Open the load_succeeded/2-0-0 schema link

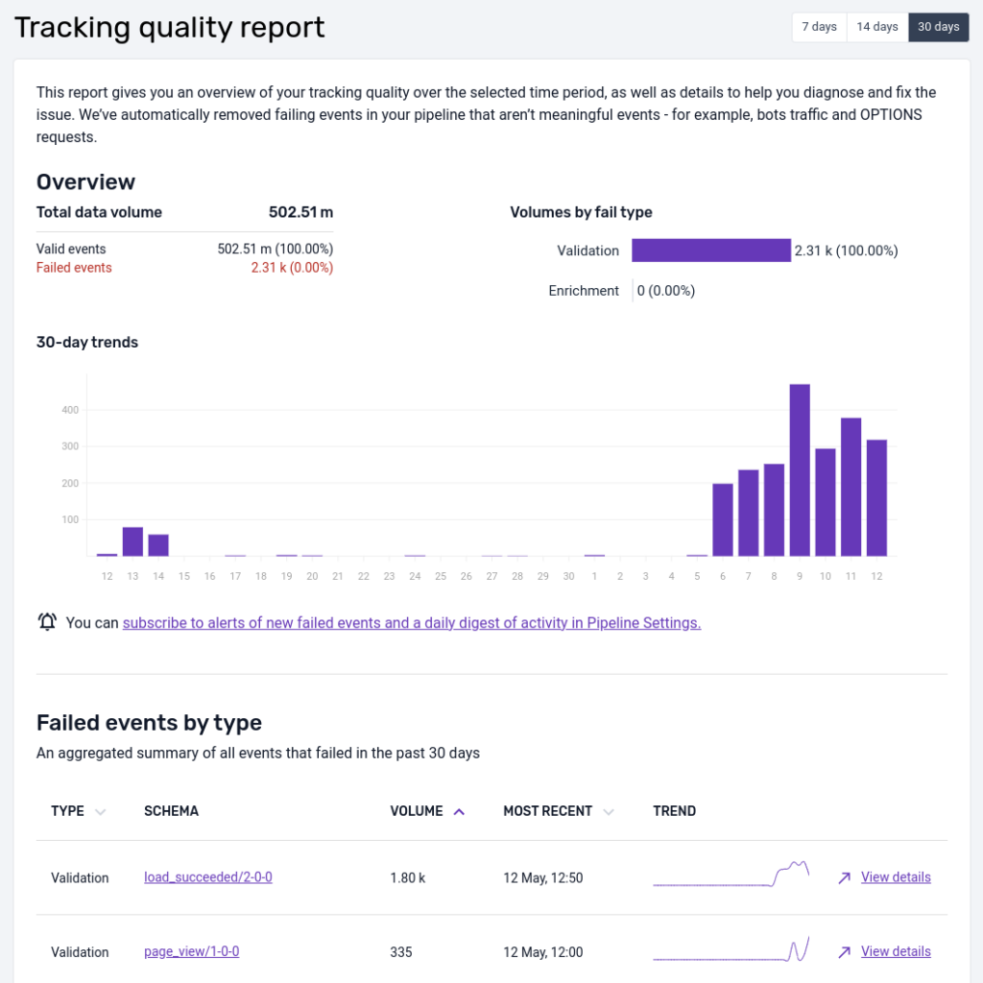[208, 877]
